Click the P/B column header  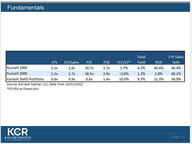click(x=107, y=62)
